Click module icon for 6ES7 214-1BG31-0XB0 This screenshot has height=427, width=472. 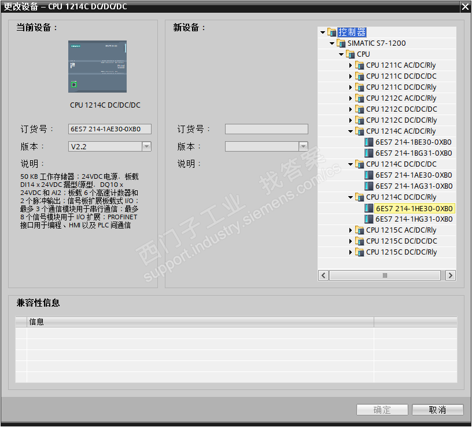369,153
